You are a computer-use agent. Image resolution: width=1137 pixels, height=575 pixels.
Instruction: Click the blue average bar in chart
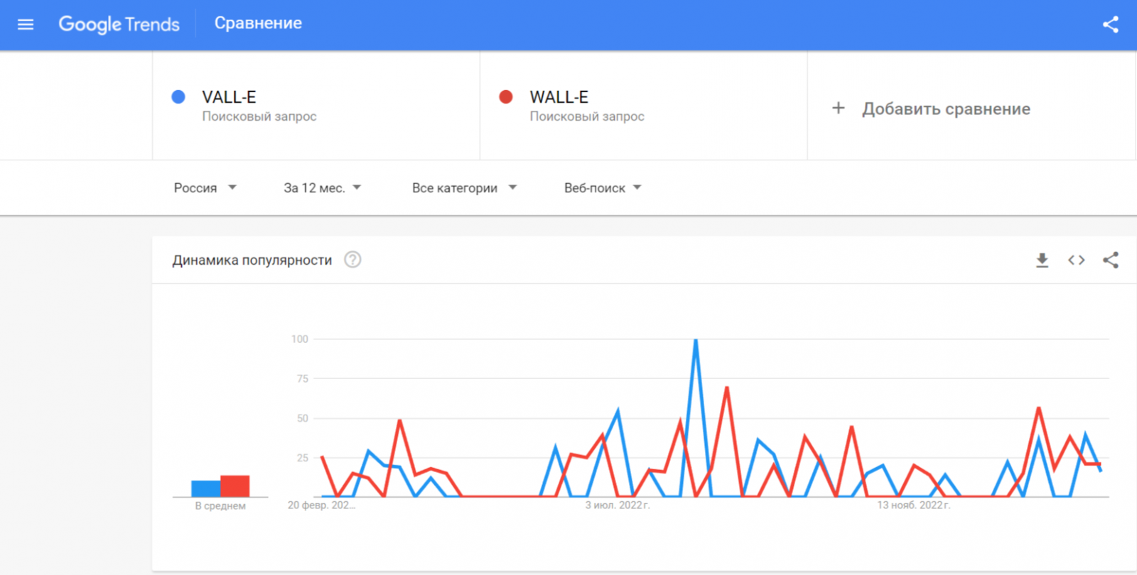pyautogui.click(x=205, y=488)
